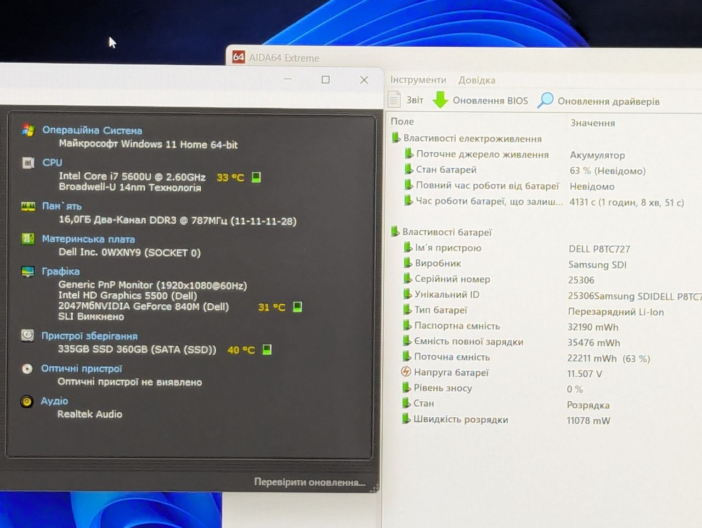Select the RAM memory icon in Speccy
Screen dimensions: 702x528
pyautogui.click(x=28, y=206)
